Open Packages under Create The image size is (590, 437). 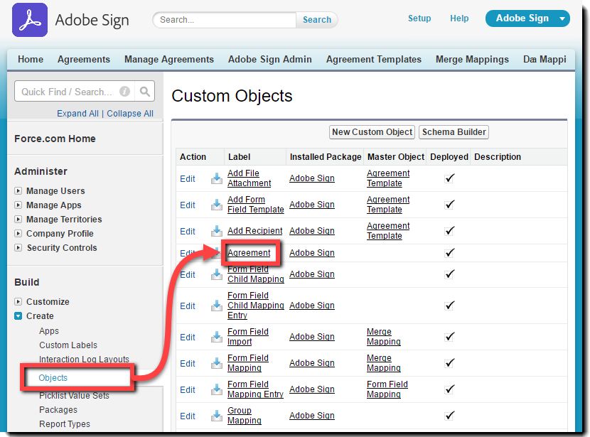tap(58, 409)
